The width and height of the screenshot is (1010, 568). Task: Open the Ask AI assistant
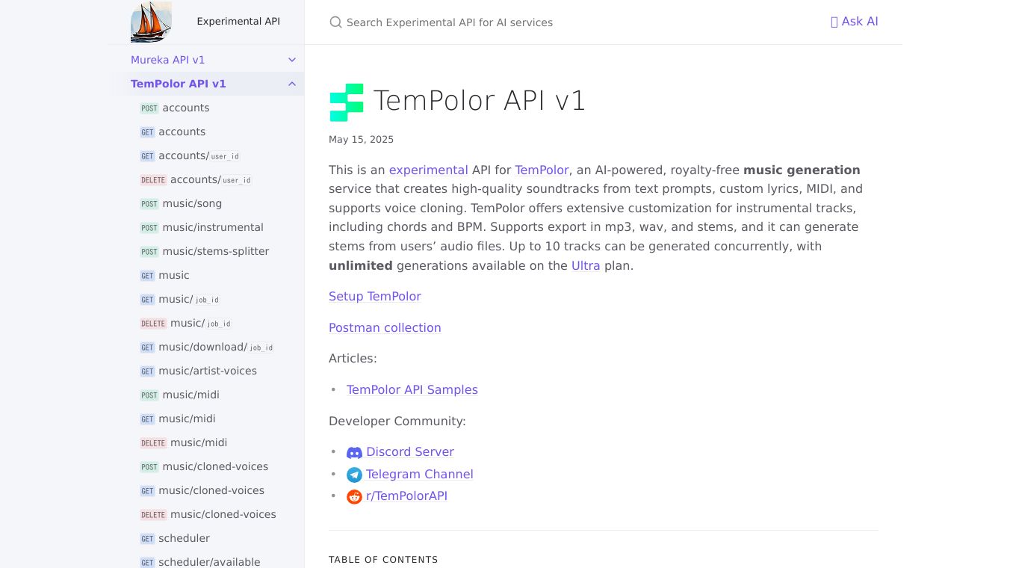(x=854, y=22)
